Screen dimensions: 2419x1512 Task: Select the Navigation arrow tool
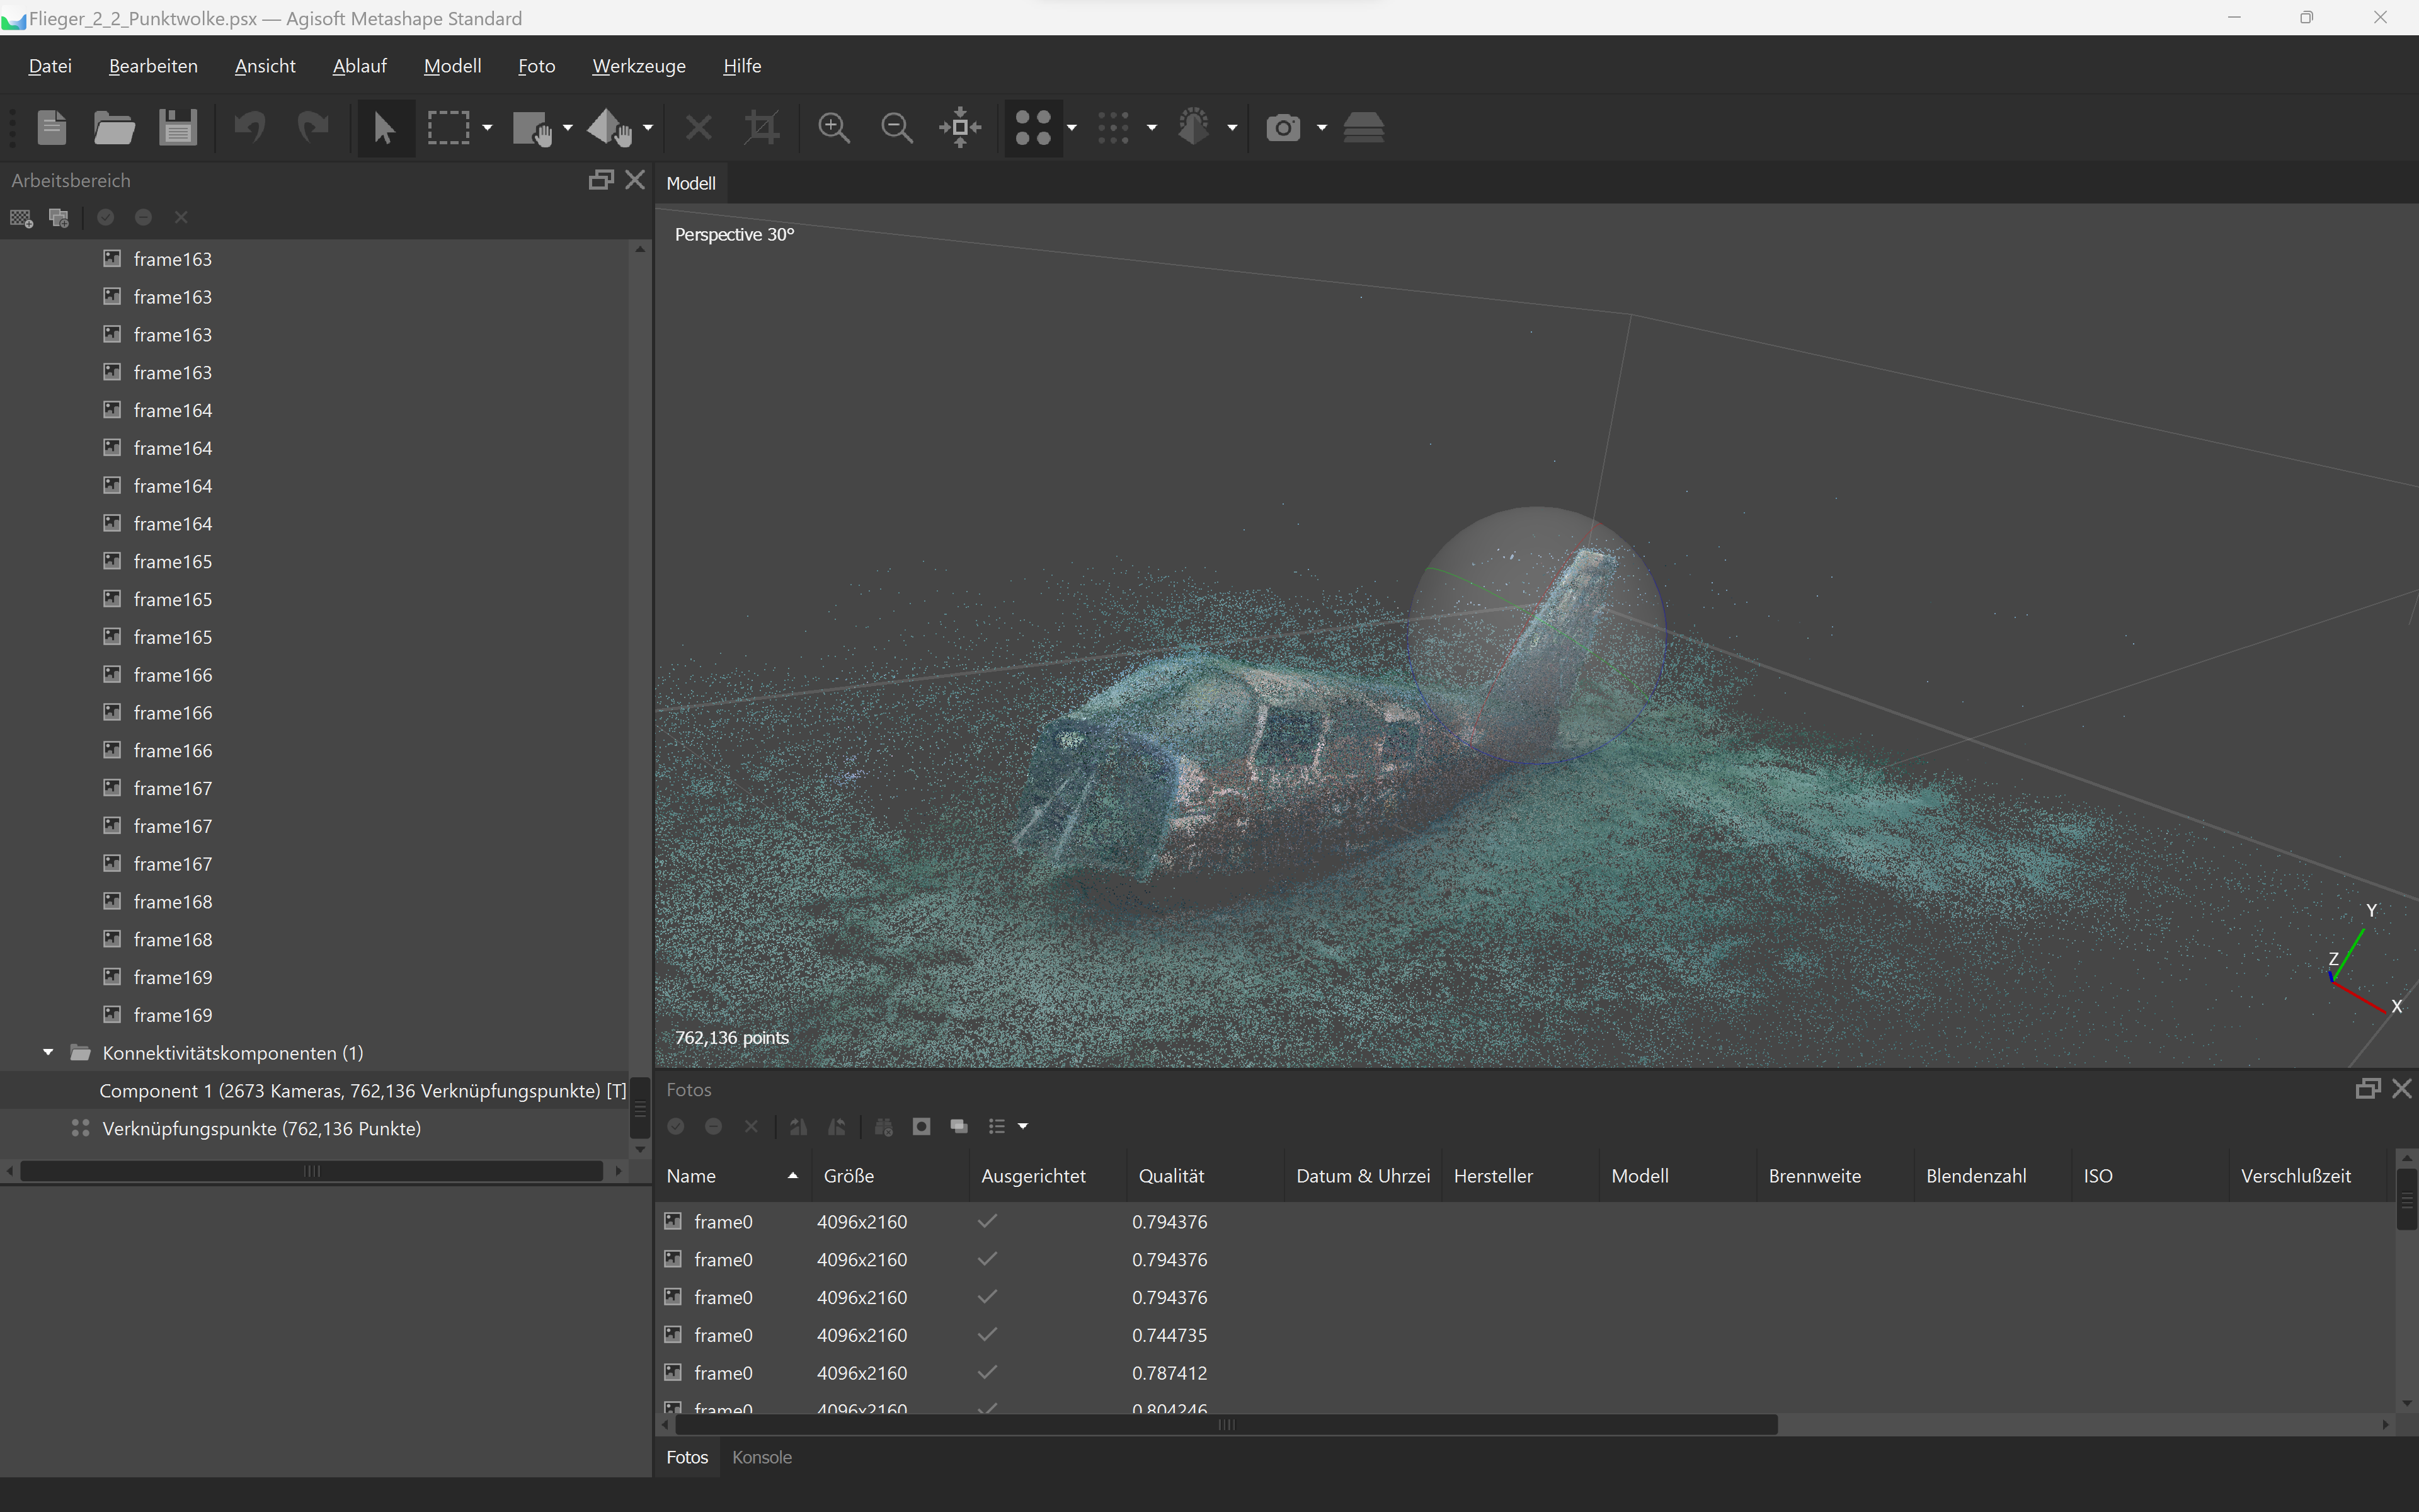click(384, 128)
